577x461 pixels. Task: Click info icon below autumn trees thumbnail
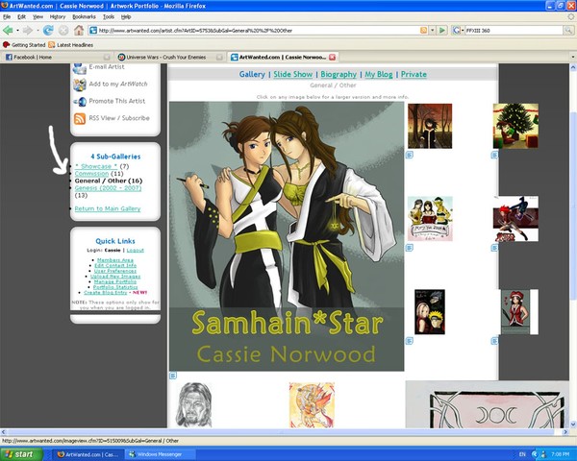410,155
